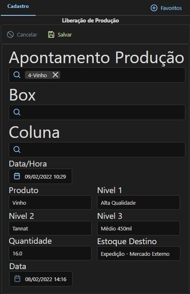Click the Estoque Destino field

pos(139,254)
